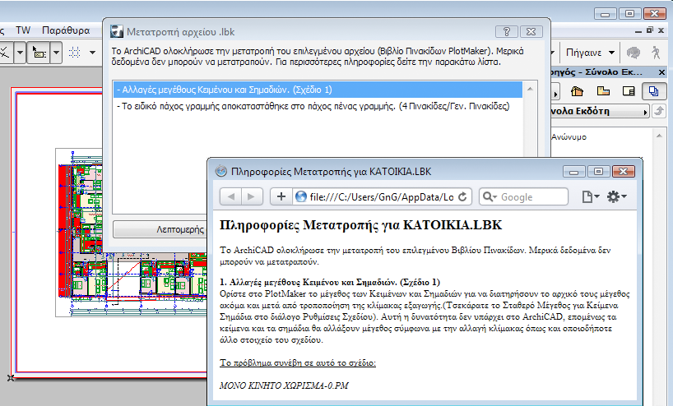Click the grayed 3D orbit icon

click(633, 53)
